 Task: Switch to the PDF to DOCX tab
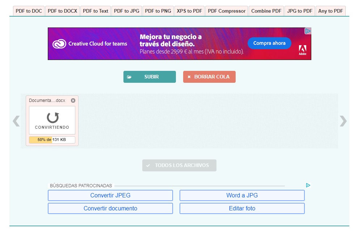(x=62, y=11)
